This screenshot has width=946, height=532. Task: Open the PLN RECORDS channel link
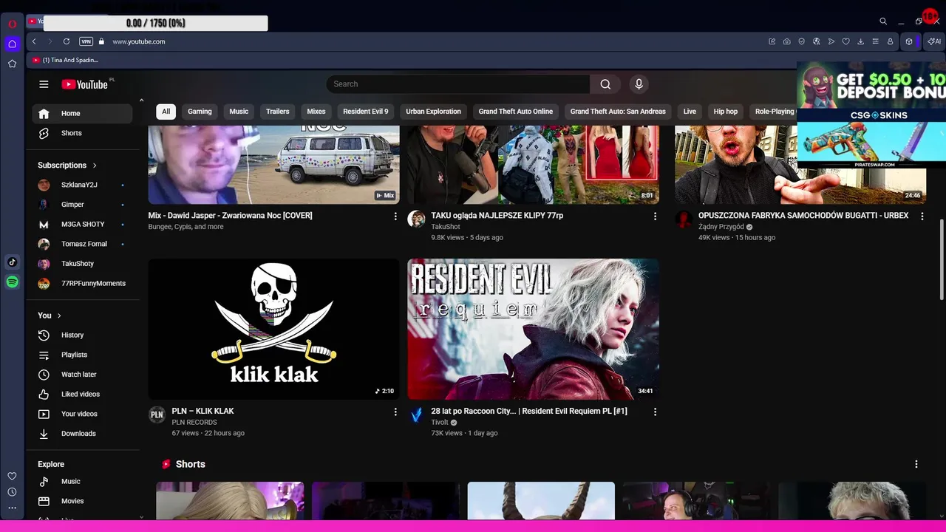click(x=194, y=423)
